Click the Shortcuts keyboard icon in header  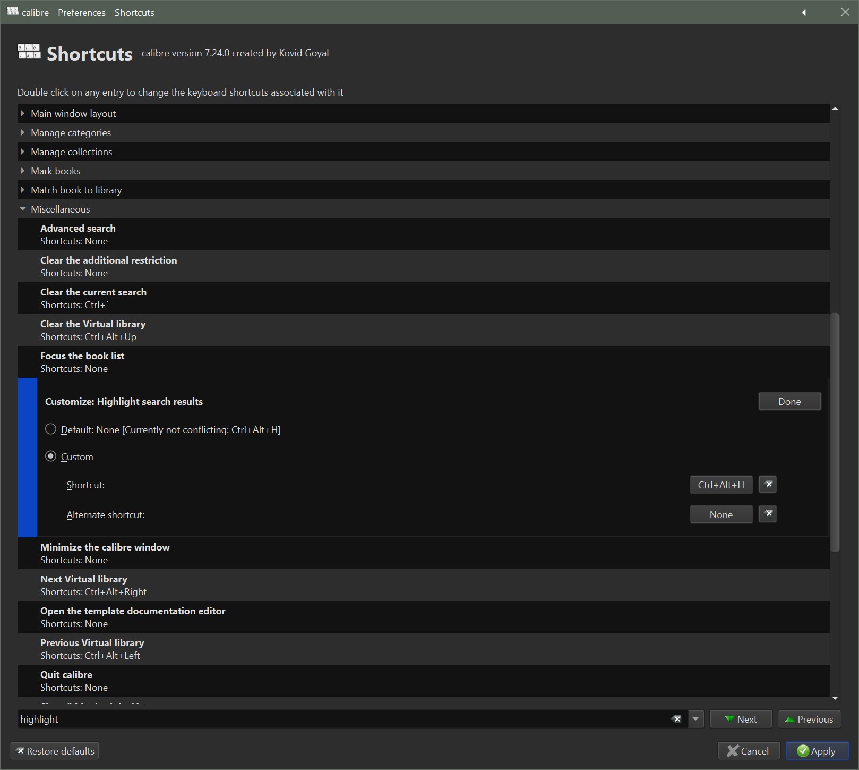pyautogui.click(x=29, y=52)
